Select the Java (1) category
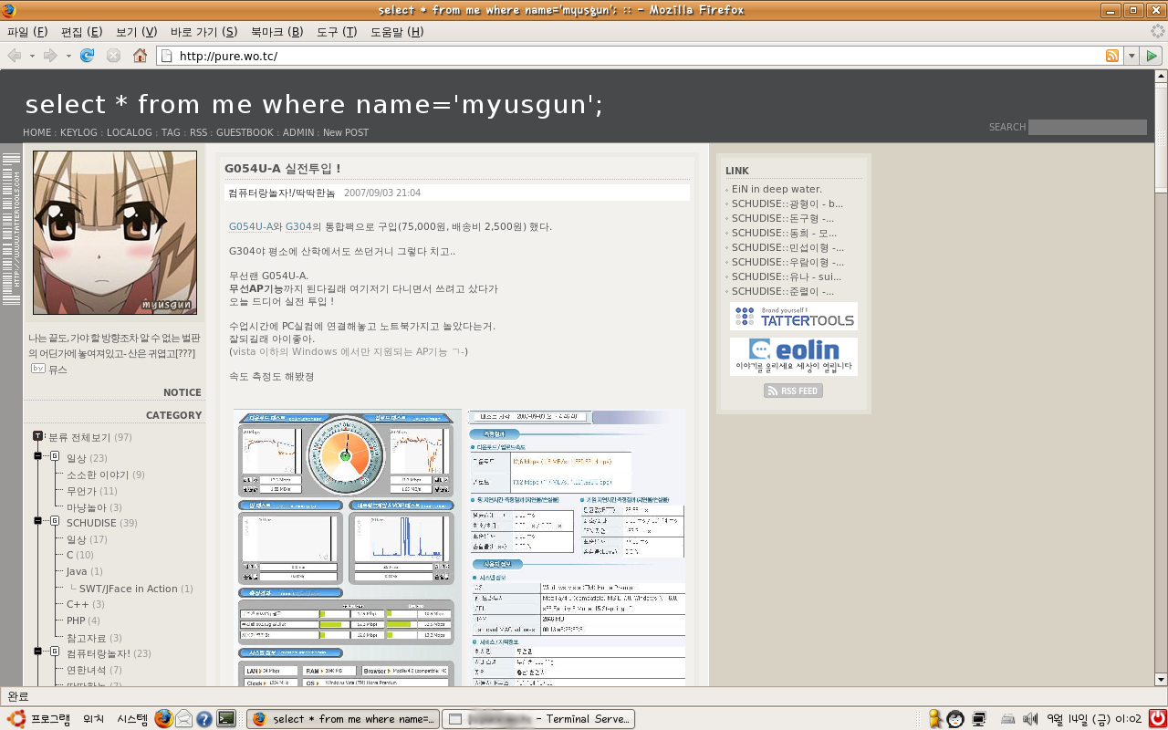The height and width of the screenshot is (730, 1168). tap(84, 571)
